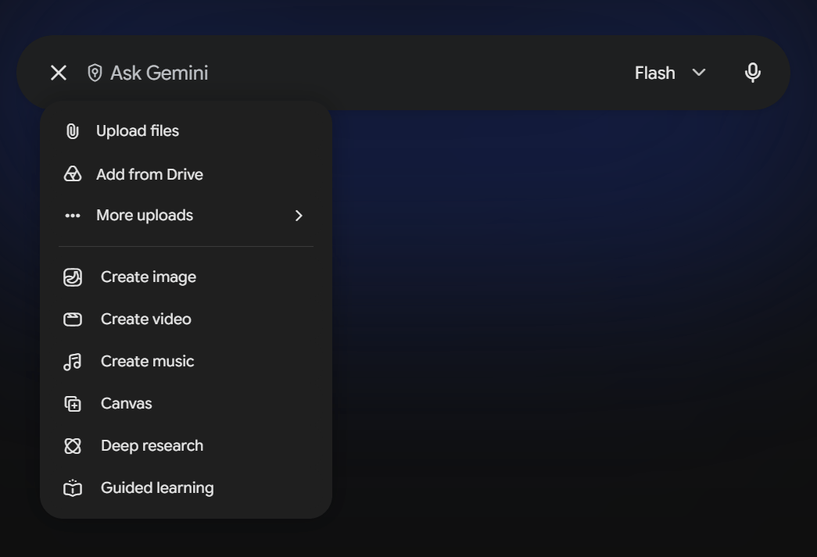Open the More uploads submenu
817x557 pixels.
[186, 216]
